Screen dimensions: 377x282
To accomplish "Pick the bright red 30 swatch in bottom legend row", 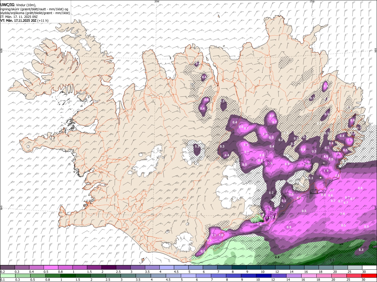I will (x=369, y=276).
